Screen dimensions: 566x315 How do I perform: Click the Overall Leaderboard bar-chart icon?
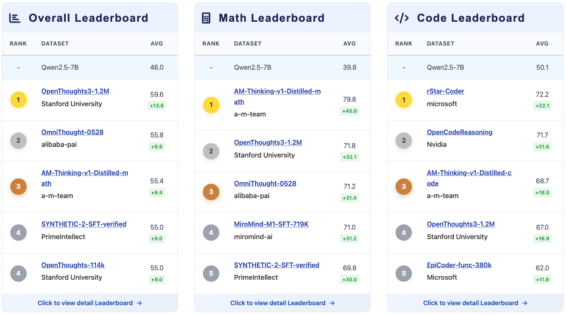tap(15, 18)
